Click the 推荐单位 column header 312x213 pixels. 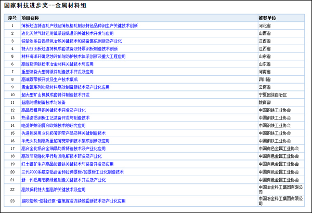(267, 17)
